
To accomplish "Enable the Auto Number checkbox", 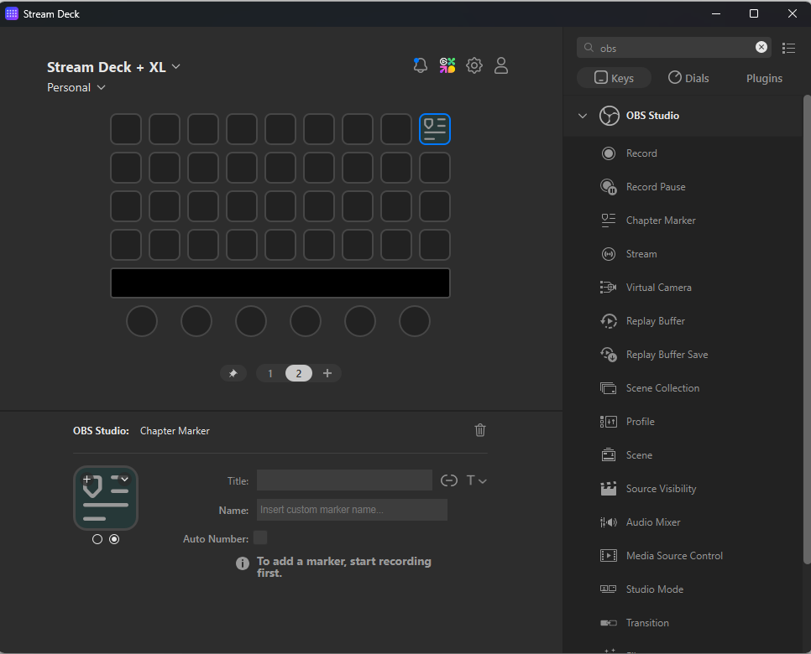I will pos(260,537).
